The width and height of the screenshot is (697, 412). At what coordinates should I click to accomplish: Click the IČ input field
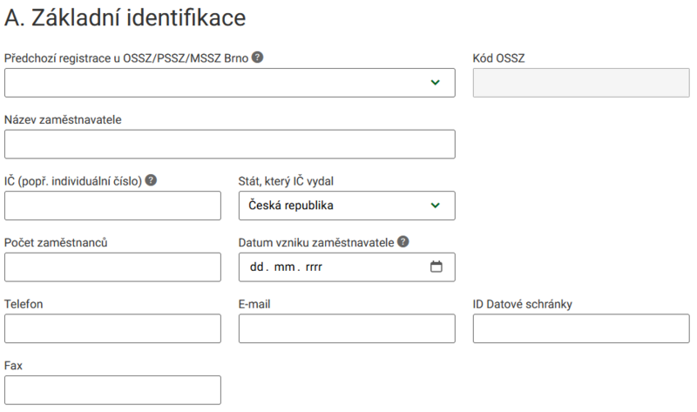pos(112,206)
